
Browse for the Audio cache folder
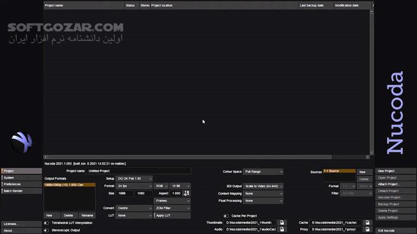[282, 229]
